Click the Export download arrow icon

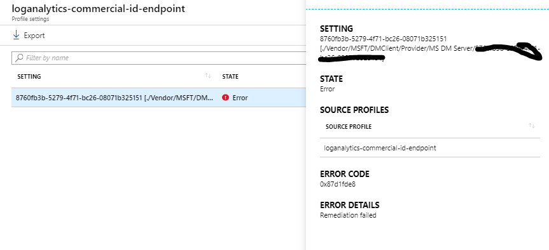[16, 36]
